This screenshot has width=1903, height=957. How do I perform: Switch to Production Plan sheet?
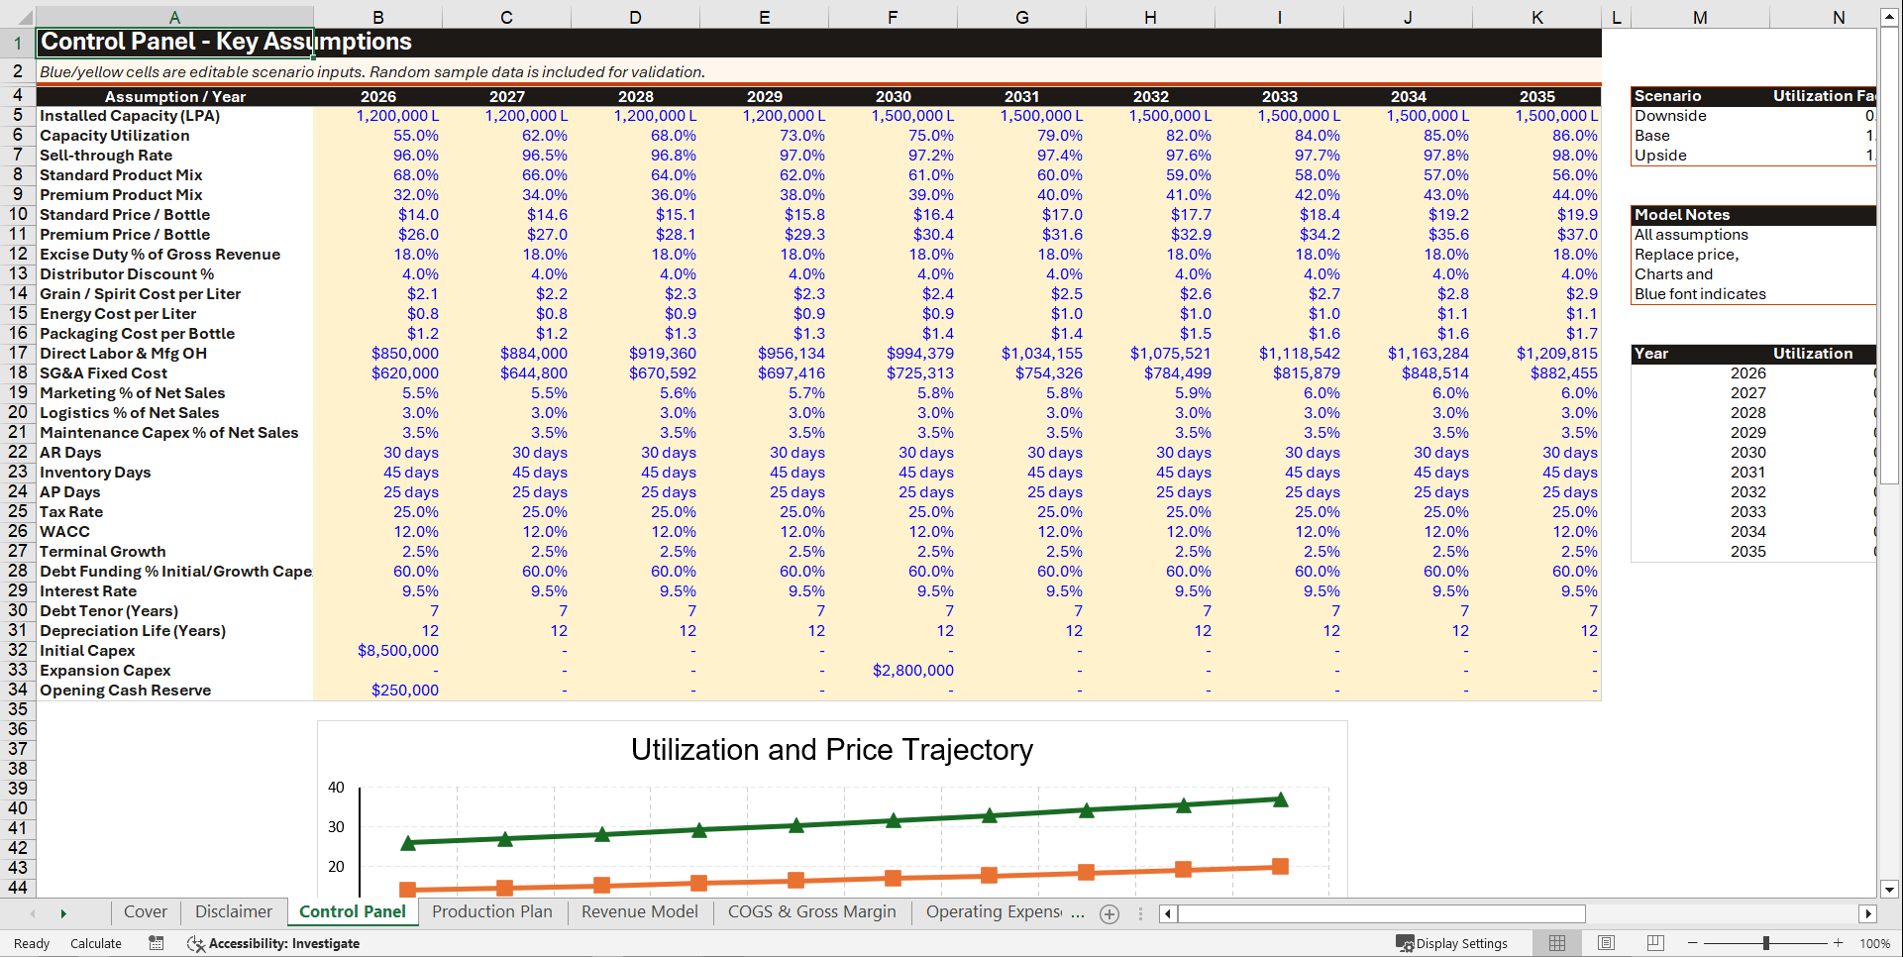pos(492,911)
